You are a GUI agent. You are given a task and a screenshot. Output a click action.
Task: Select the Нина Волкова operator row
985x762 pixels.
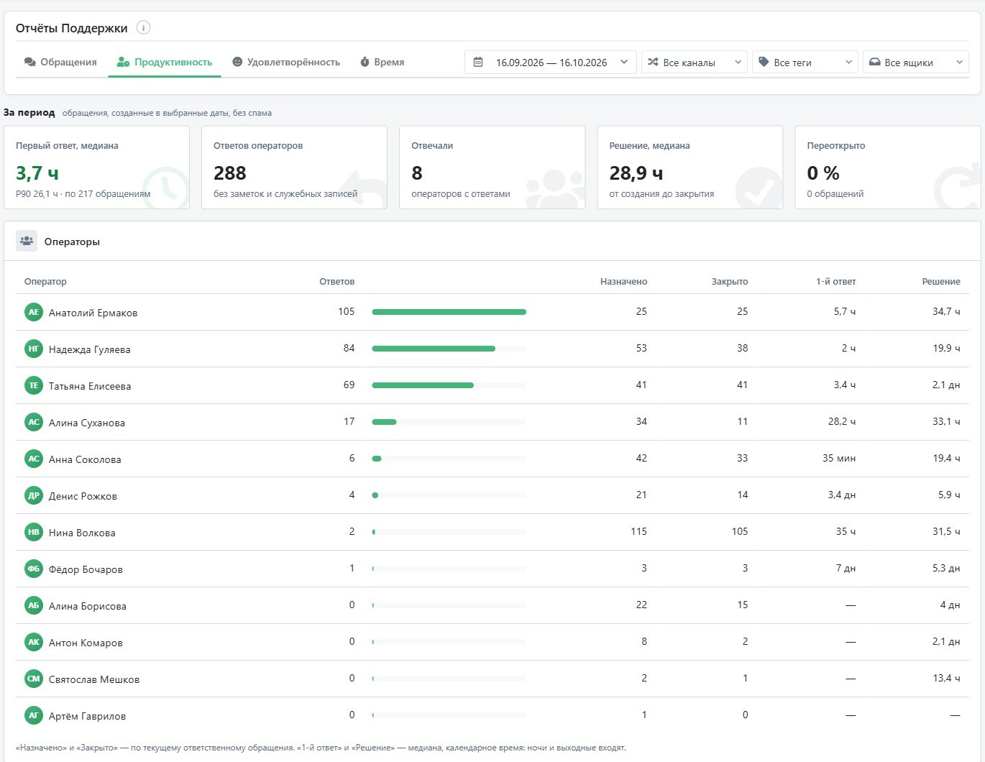[492, 532]
